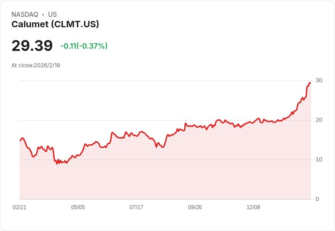Click the 20 y-axis price label

click(x=319, y=120)
